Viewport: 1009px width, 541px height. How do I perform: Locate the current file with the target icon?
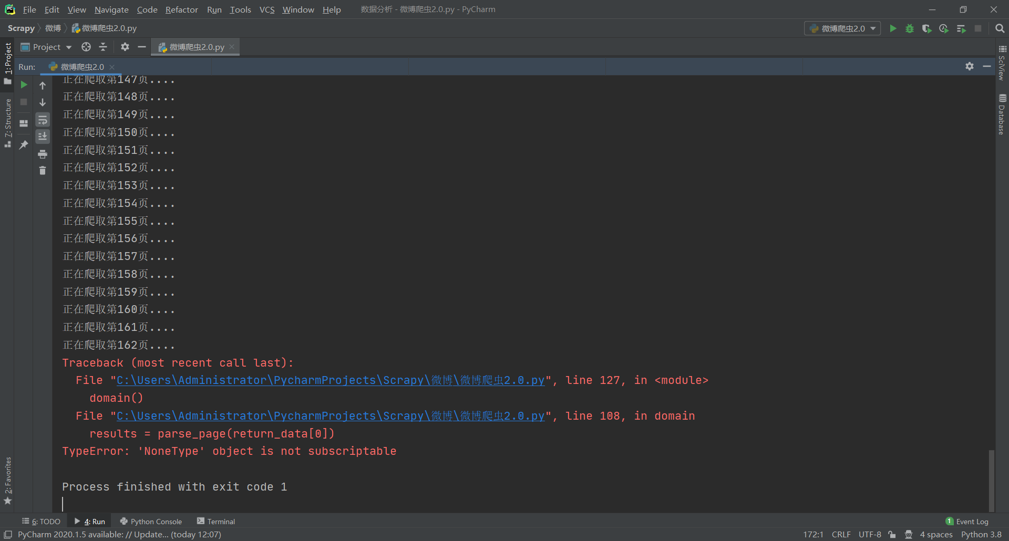coord(86,47)
